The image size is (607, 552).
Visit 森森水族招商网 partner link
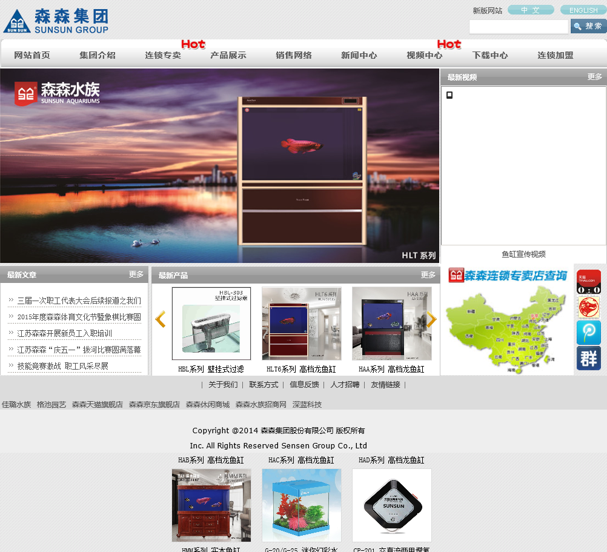pos(261,405)
